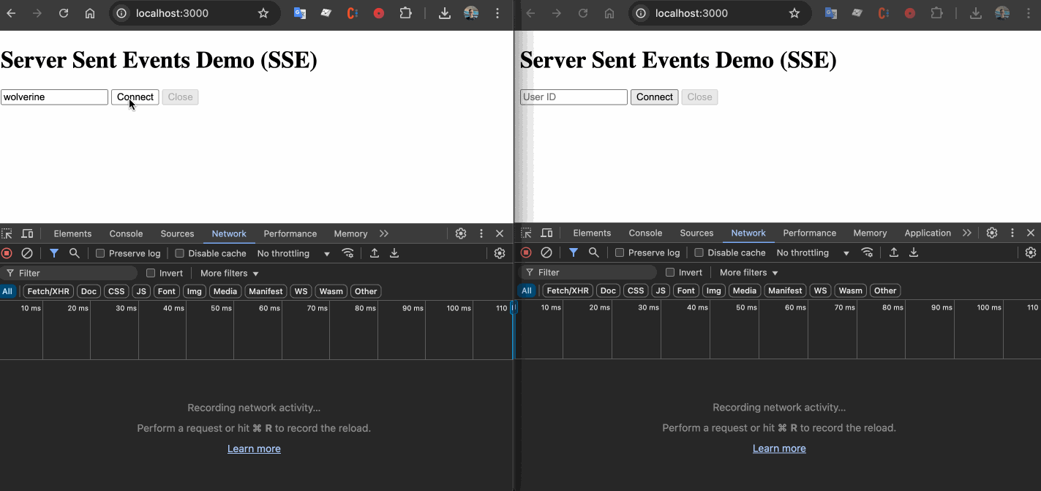
Task: Expand More filters in right DevTools
Action: 749,272
